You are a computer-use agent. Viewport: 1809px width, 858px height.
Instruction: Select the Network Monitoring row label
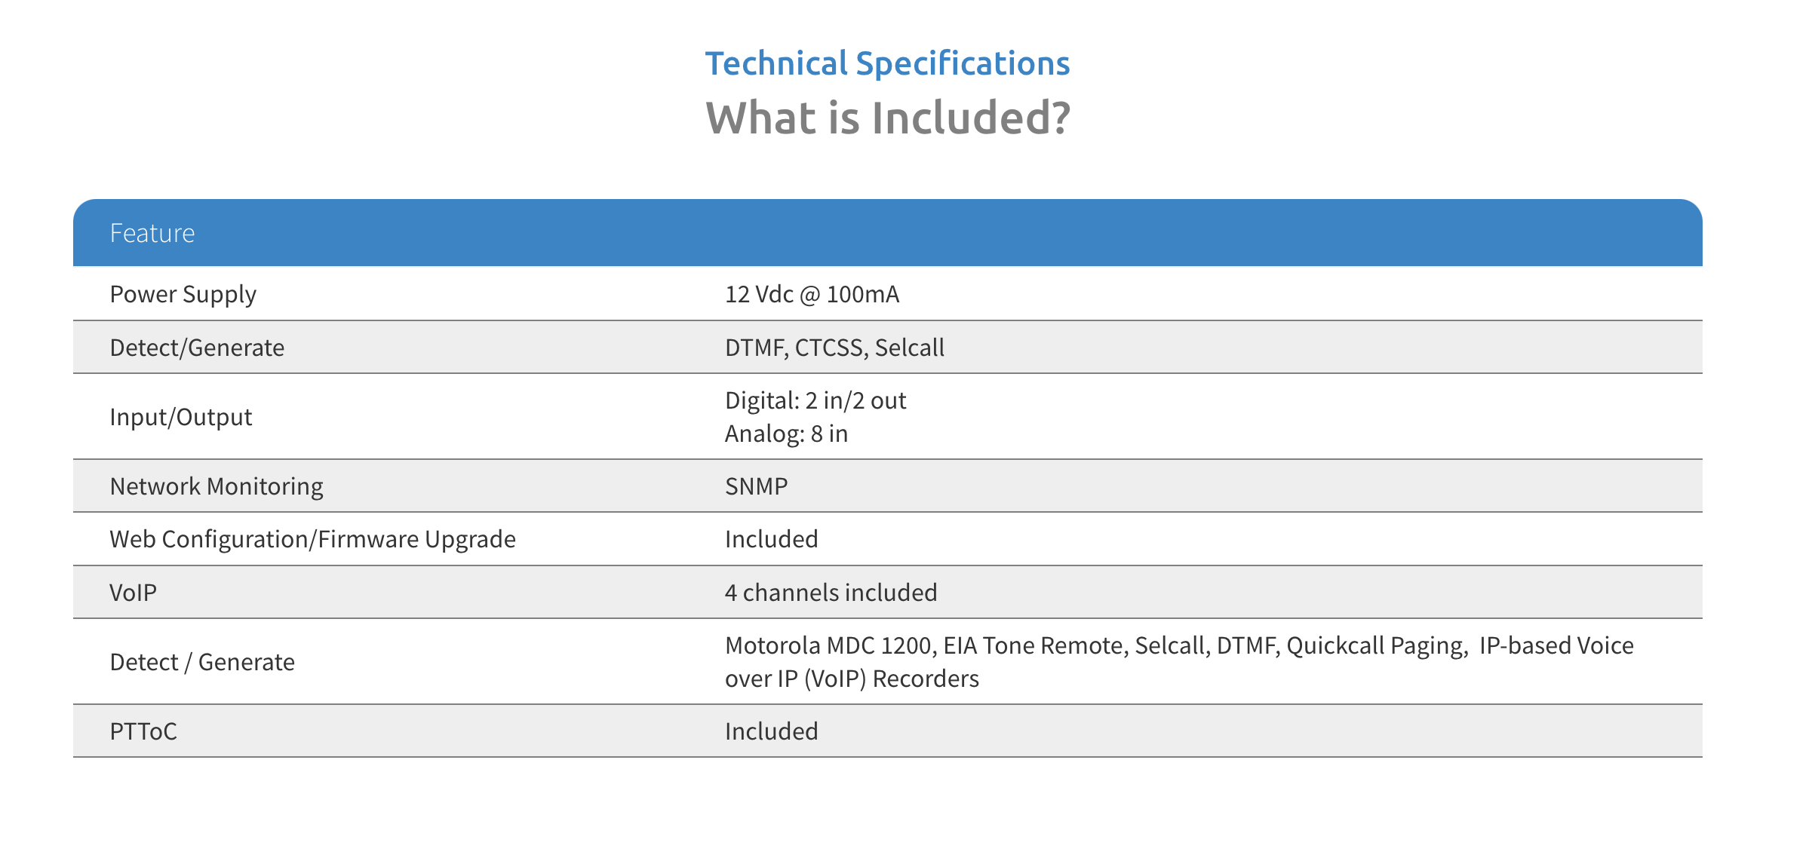tap(216, 486)
